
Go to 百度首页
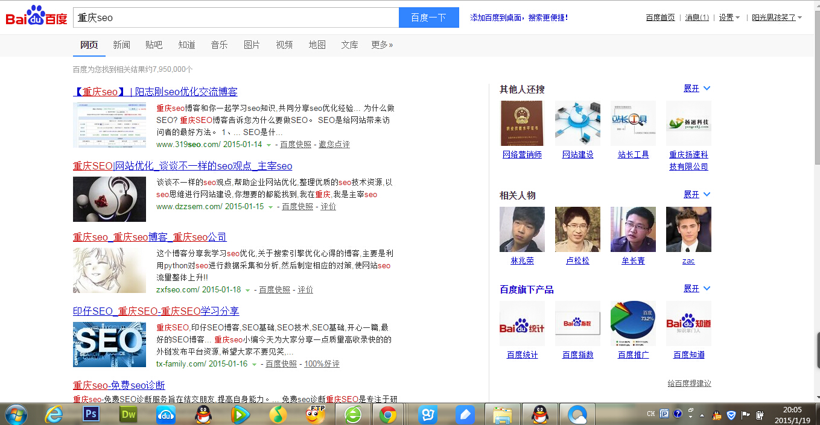click(x=660, y=17)
